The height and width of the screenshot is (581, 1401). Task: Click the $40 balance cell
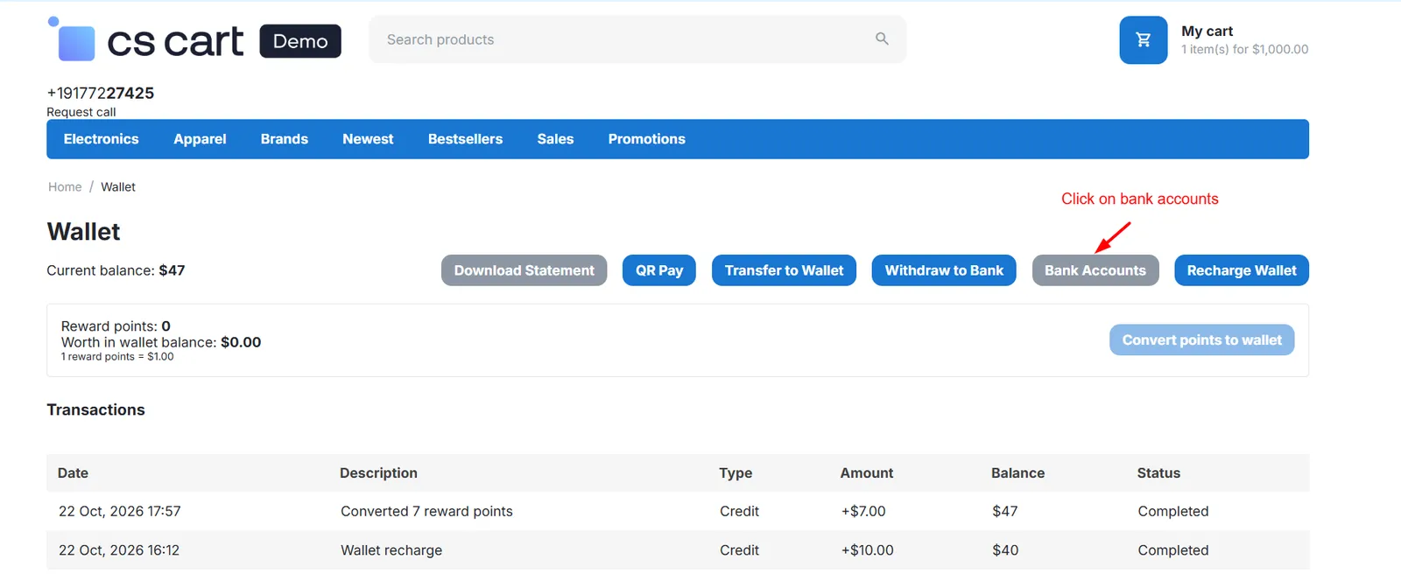[1005, 550]
